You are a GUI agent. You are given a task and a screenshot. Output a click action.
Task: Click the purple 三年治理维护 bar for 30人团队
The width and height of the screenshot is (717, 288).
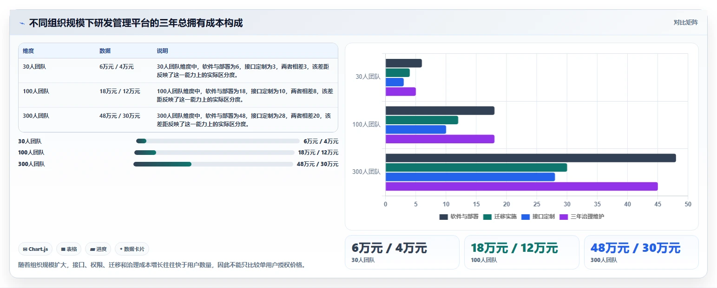401,92
